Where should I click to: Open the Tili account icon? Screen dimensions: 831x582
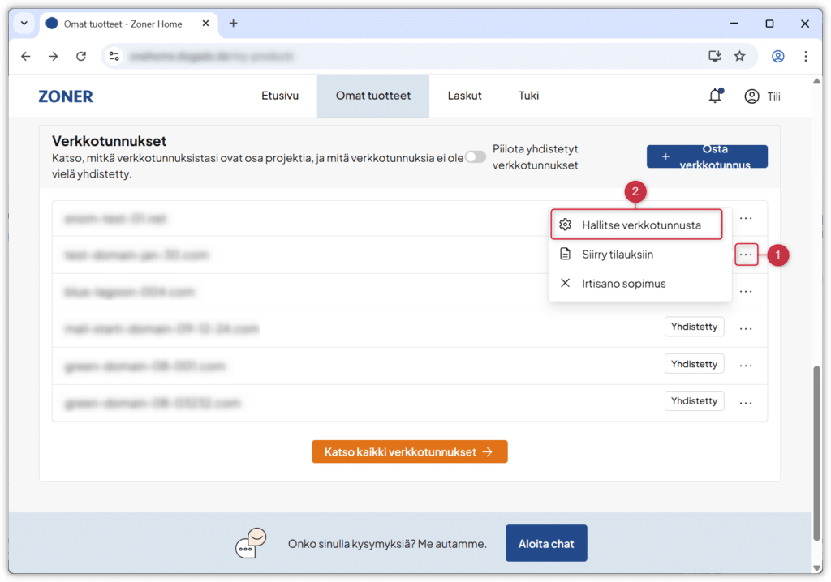click(x=752, y=96)
